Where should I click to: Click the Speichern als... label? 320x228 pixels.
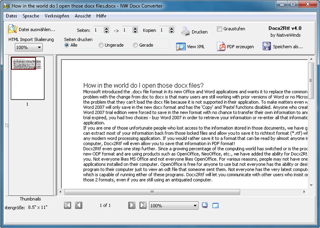(288, 47)
